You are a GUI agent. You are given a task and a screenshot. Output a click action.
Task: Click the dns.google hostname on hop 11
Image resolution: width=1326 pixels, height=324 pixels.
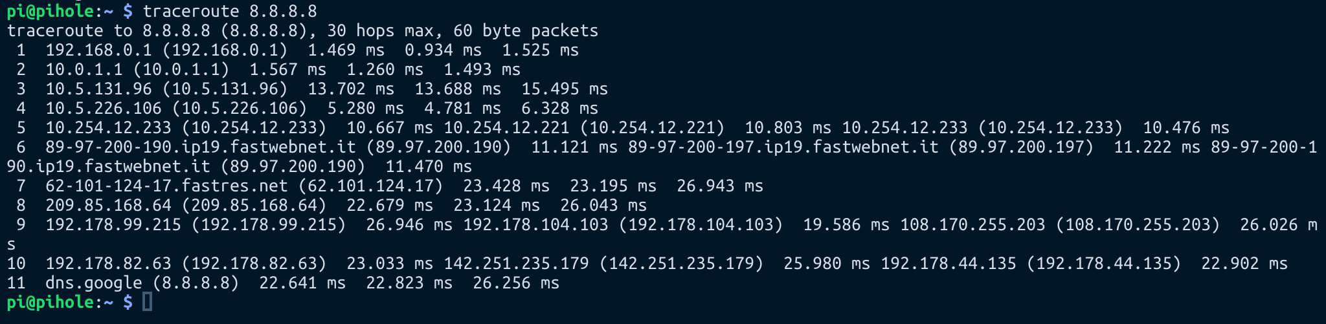coord(93,283)
